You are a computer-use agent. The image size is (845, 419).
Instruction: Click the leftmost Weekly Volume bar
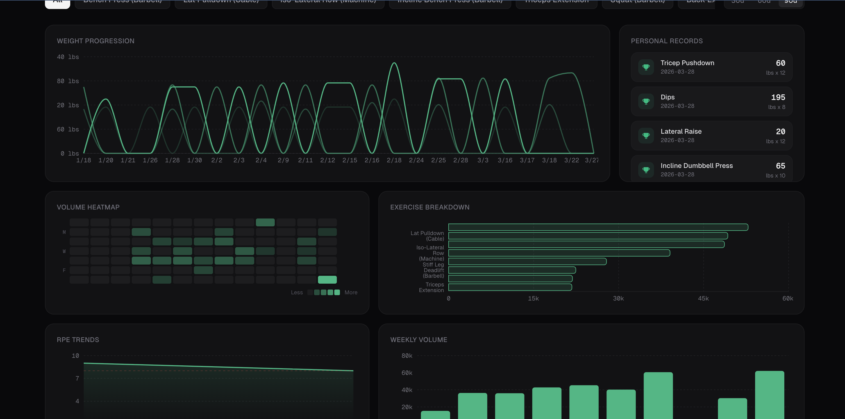click(435, 415)
